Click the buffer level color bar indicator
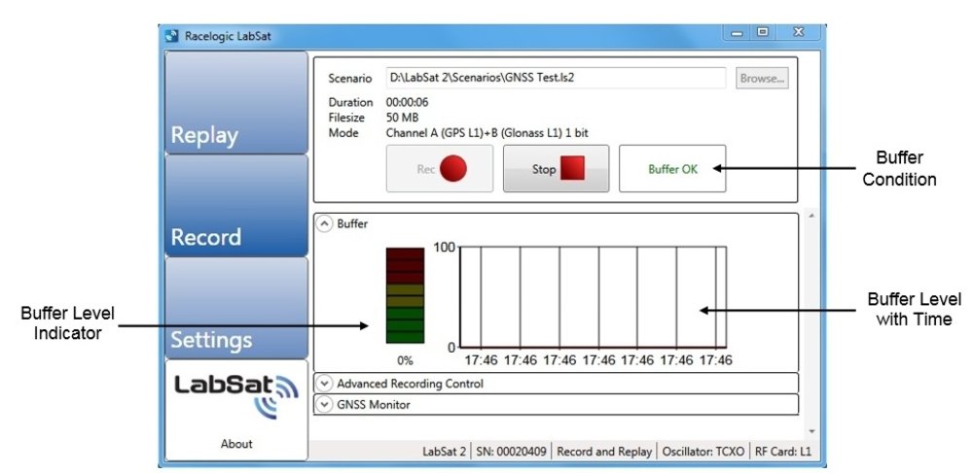This screenshot has height=473, width=973. point(405,295)
